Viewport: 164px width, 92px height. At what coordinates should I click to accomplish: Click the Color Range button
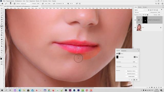(131, 74)
